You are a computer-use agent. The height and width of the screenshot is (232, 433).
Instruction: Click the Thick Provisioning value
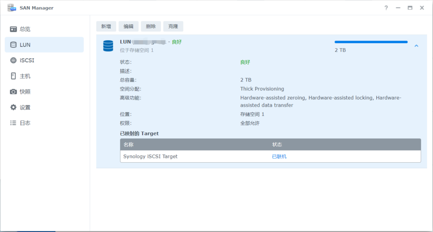point(262,89)
